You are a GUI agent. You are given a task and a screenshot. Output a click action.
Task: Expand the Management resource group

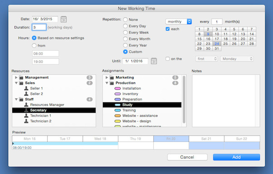pos(16,77)
